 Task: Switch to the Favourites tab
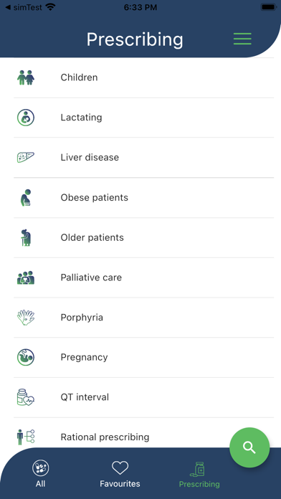[120, 474]
